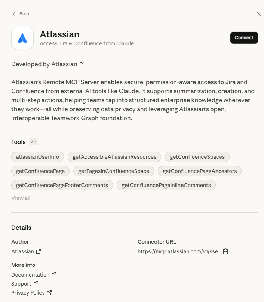The height and width of the screenshot is (302, 264).
Task: Select the getAccessibleAtlassianResources tool chip
Action: pos(114,157)
